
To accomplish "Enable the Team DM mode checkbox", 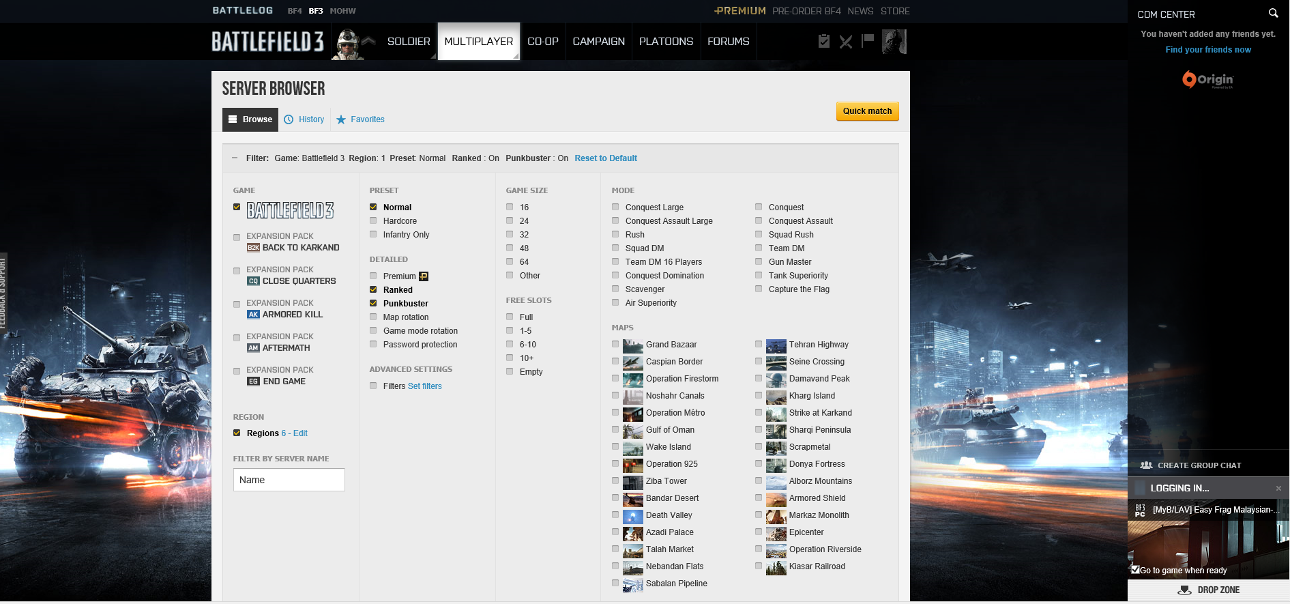I will (759, 248).
